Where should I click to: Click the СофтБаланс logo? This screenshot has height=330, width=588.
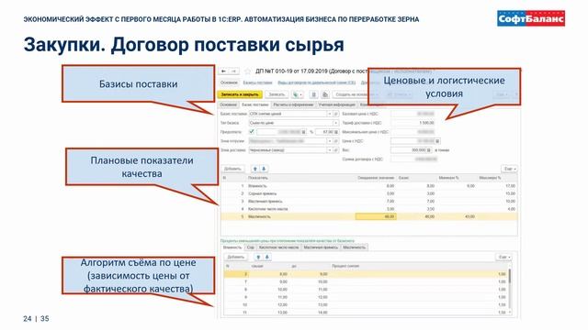tap(531, 18)
